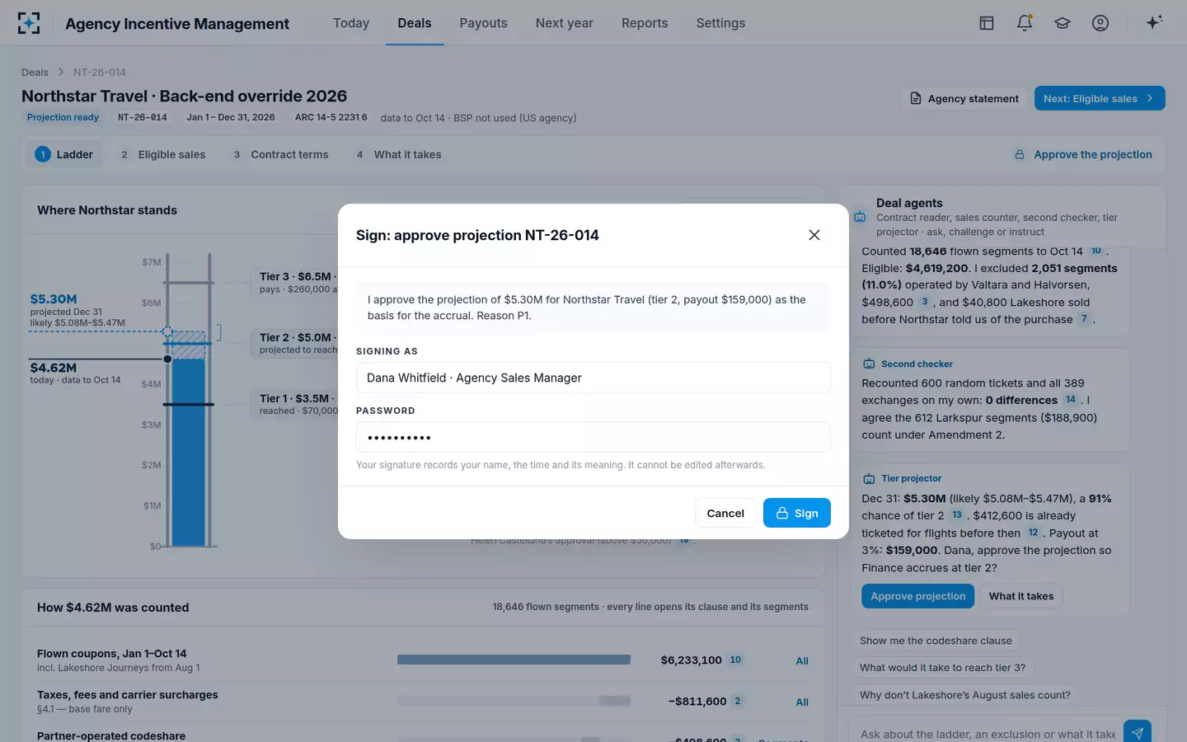Image resolution: width=1187 pixels, height=742 pixels.
Task: Choose suggestion Show me the codeshare clause
Action: 936,641
